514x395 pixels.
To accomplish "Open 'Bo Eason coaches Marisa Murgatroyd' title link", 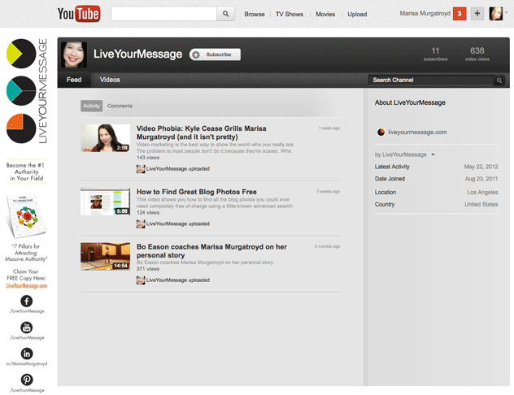I will click(x=211, y=251).
